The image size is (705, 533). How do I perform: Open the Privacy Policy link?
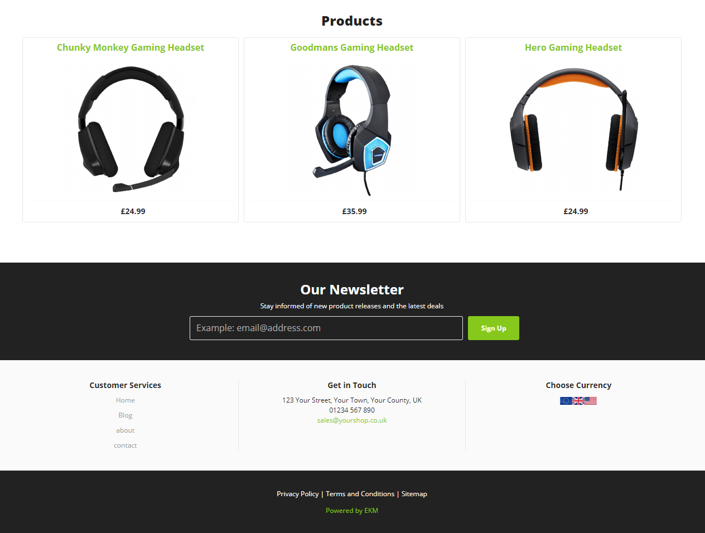298,494
